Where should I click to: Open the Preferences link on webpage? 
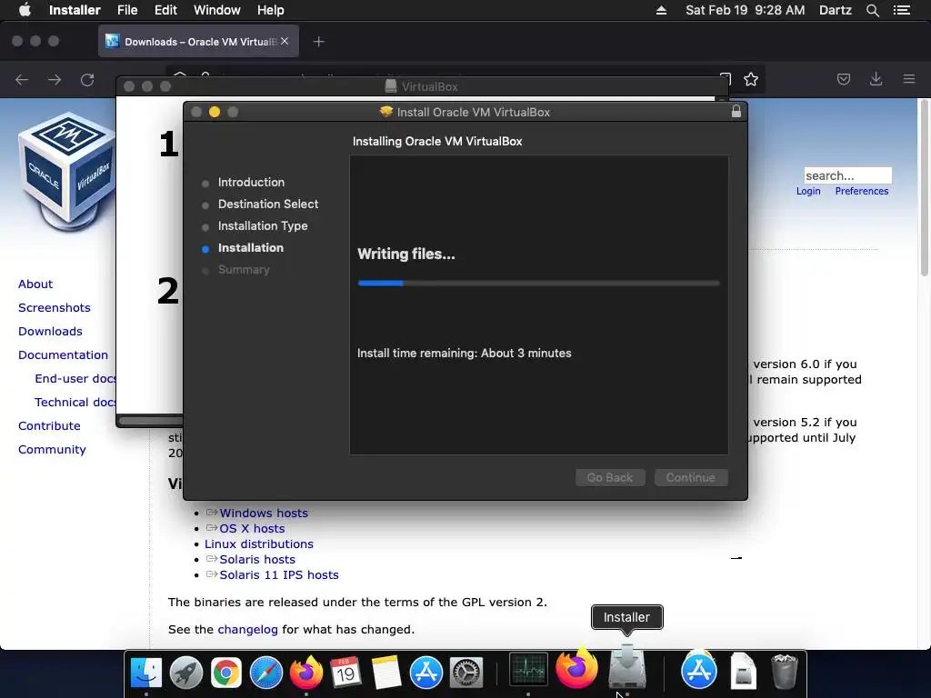(x=862, y=191)
